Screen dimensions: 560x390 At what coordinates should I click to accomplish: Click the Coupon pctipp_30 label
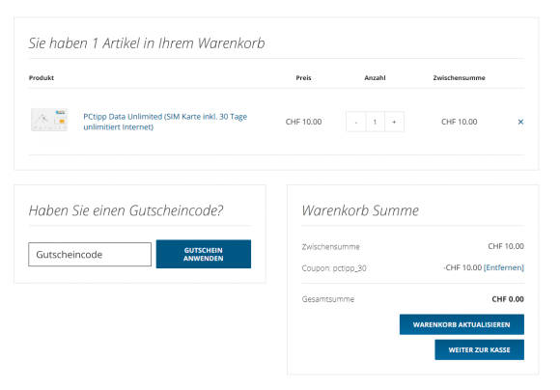pos(334,268)
